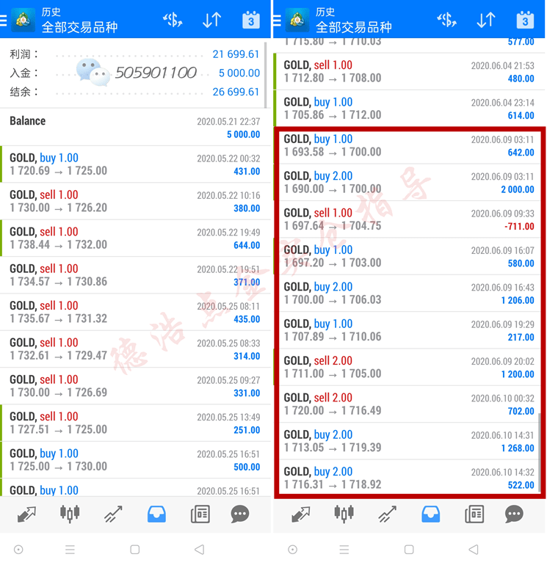547x568 pixels.
Task: Click left screen history list scrollbar
Action: [265, 75]
